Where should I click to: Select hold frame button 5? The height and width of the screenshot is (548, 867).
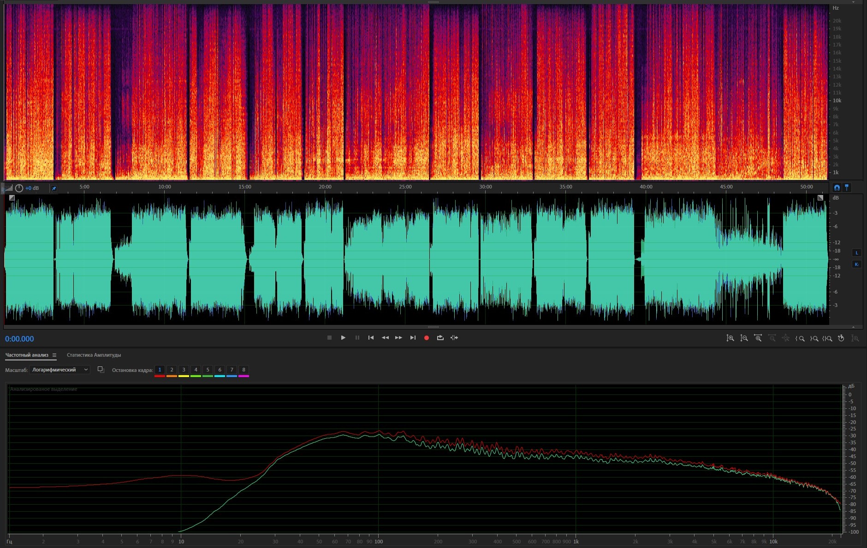[x=208, y=370]
